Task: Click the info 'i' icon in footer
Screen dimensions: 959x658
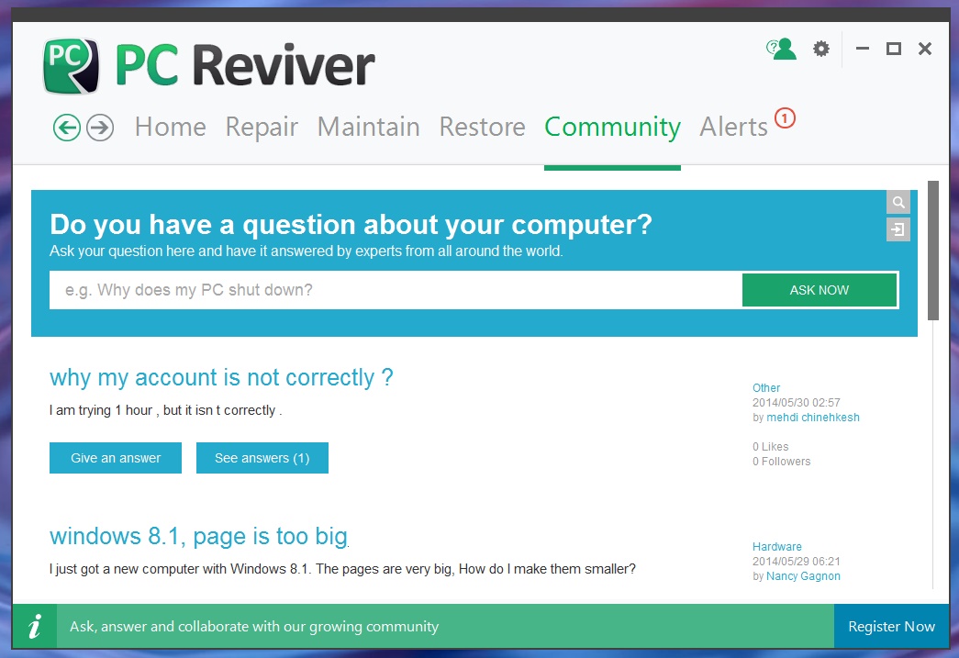Action: coord(35,626)
